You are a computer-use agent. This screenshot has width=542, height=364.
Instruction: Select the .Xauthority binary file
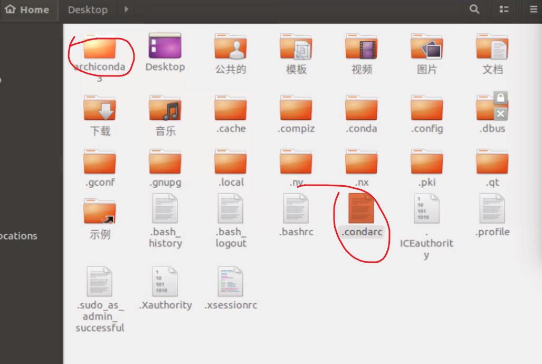(x=165, y=281)
